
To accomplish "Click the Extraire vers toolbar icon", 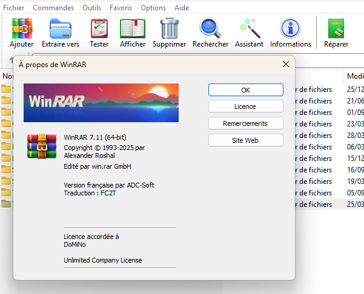I will point(61,28).
